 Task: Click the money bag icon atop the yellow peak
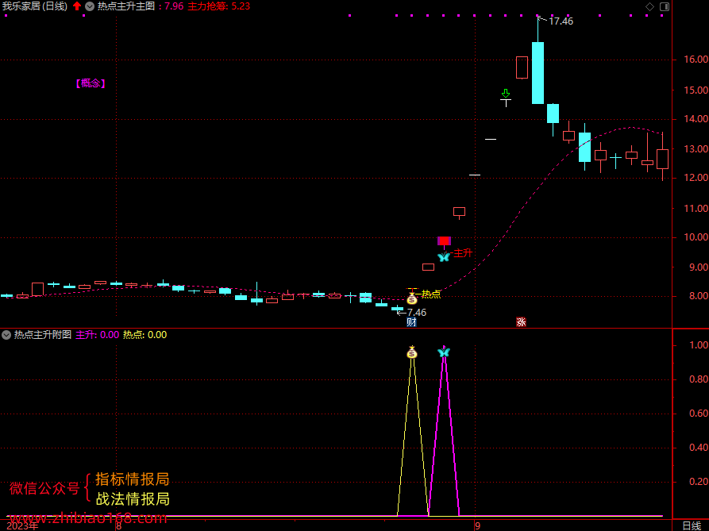click(411, 352)
